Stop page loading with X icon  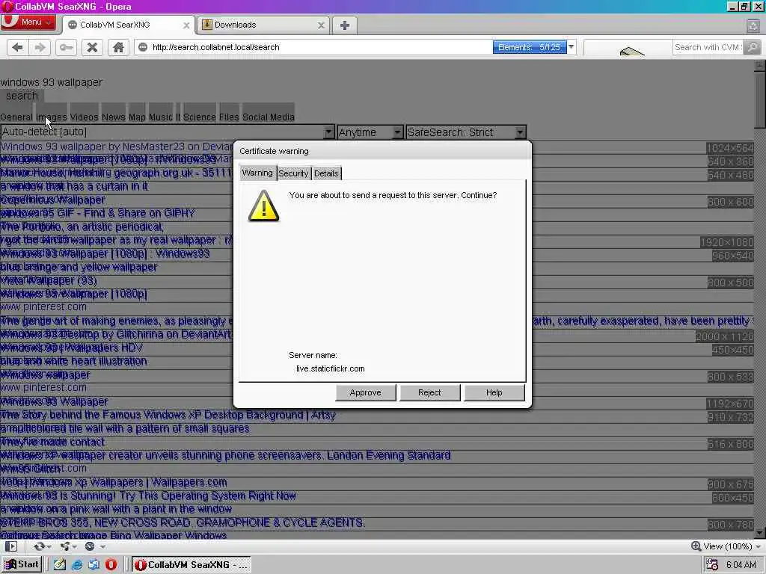tap(92, 47)
